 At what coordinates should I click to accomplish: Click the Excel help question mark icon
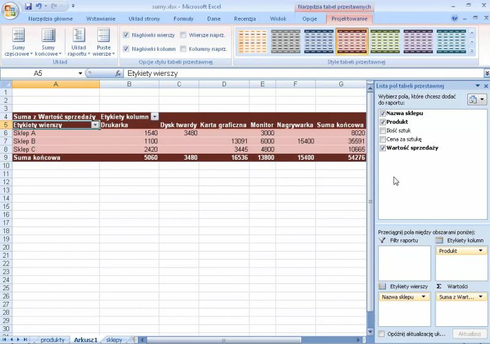click(x=454, y=19)
